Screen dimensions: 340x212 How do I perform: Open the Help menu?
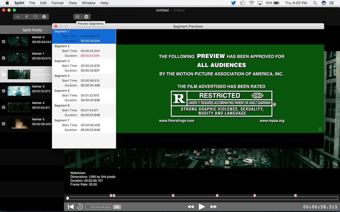coord(104,3)
